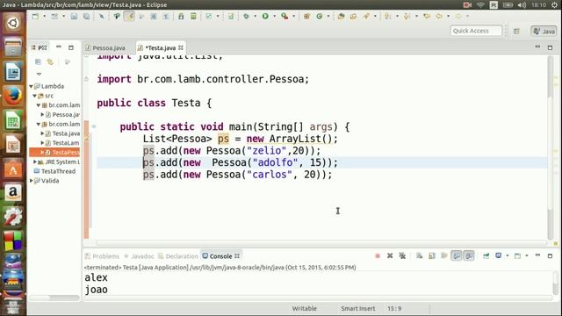Click the volume indicator in top panel

tap(522, 4)
